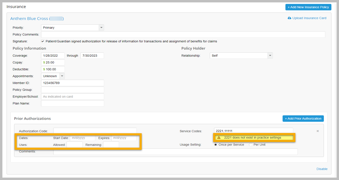The width and height of the screenshot is (339, 180).
Task: Open the Relationship dropdown
Action: tap(270, 56)
